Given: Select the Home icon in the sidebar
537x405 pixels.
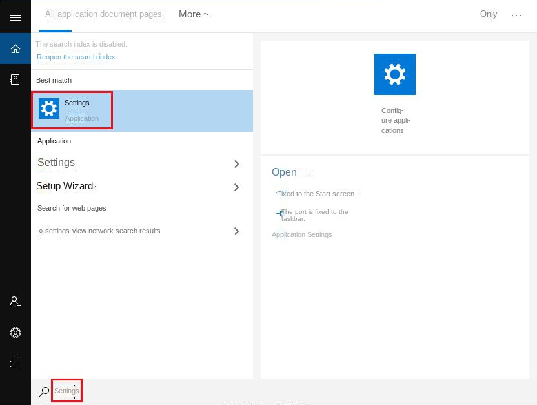Looking at the screenshot, I should (x=15, y=48).
